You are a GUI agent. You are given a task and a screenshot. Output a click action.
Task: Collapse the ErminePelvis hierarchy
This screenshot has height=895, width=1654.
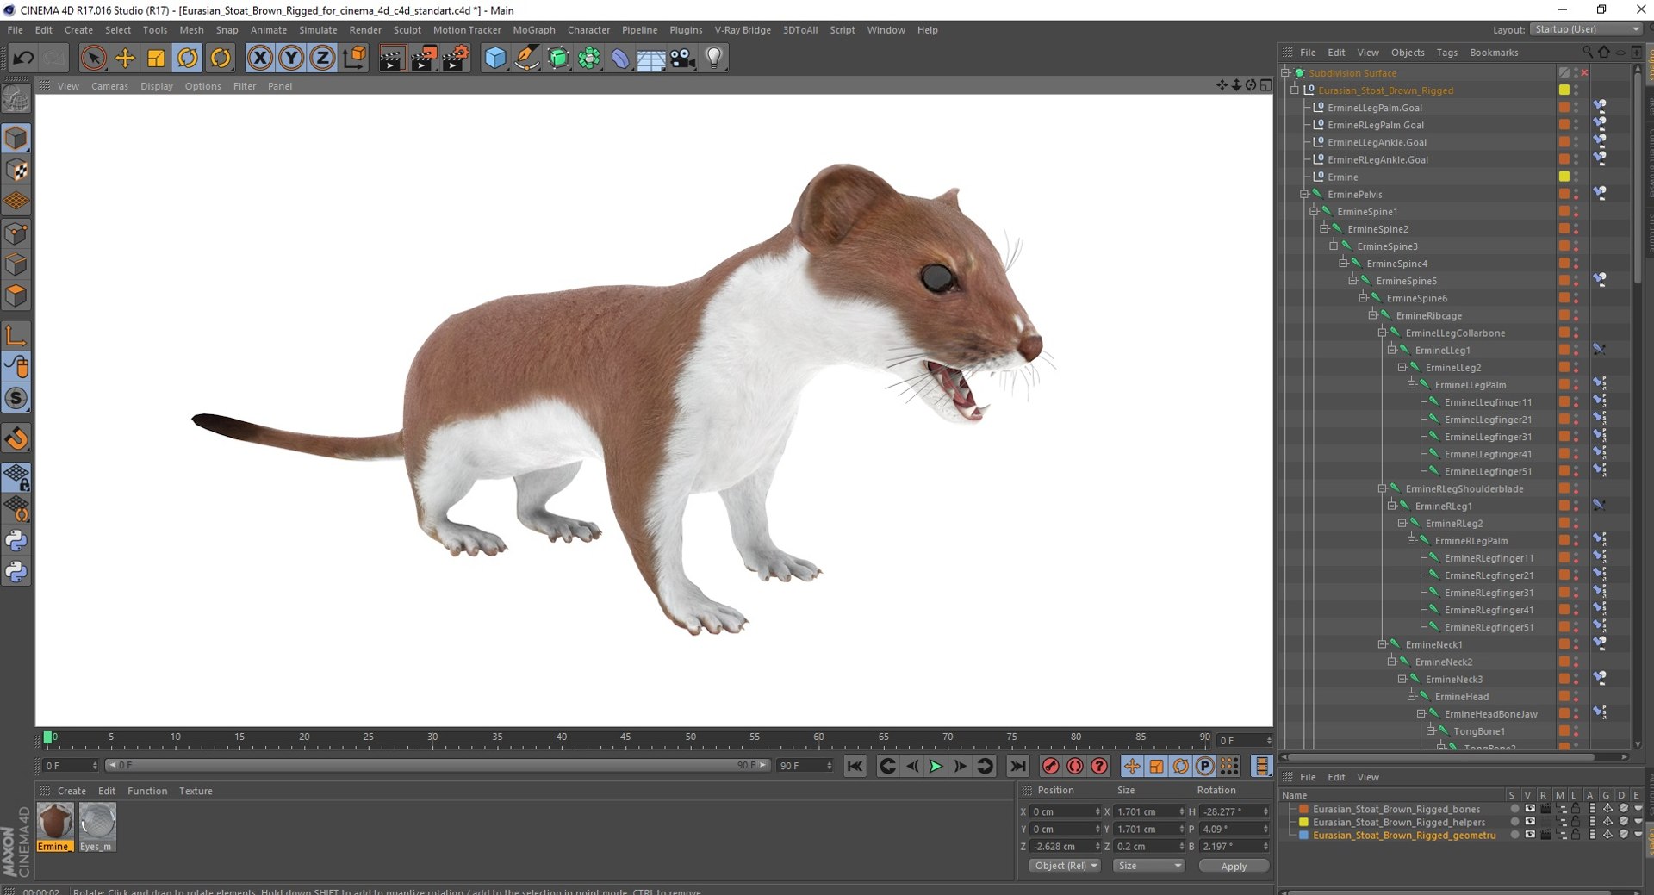[x=1304, y=195]
